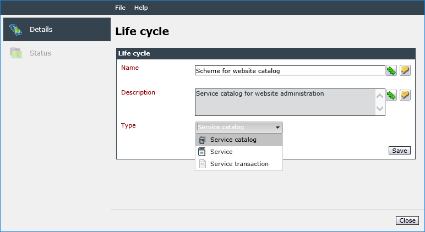Image resolution: width=425 pixels, height=232 pixels.
Task: Click the green arrows icon beside Name field
Action: click(x=391, y=71)
